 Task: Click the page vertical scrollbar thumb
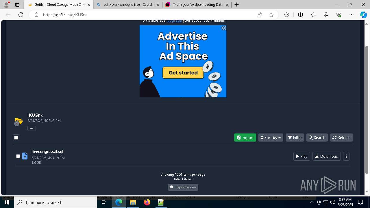(367, 110)
